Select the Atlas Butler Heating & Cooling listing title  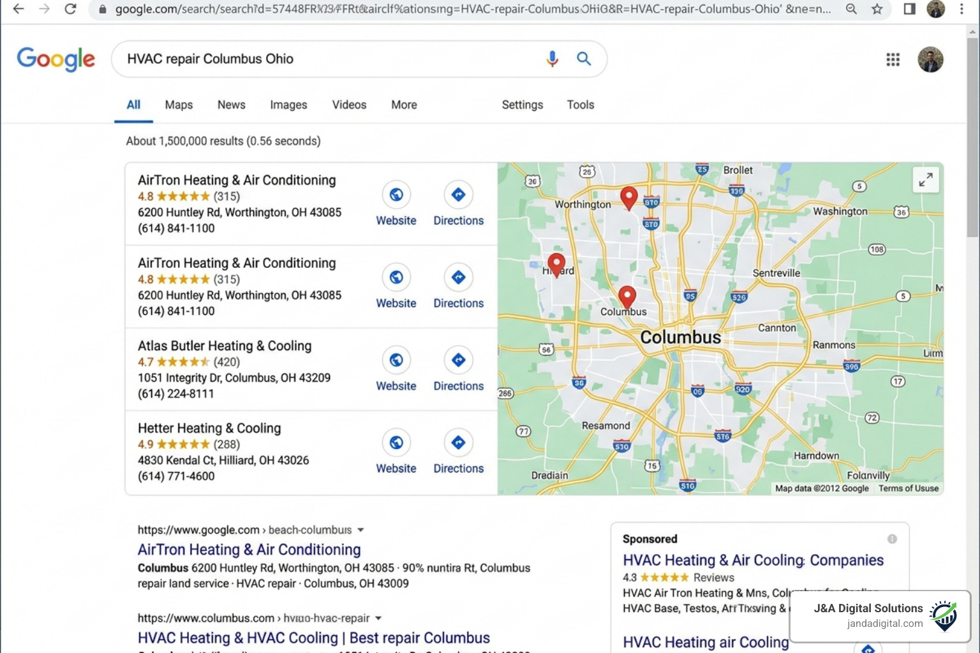coord(225,346)
